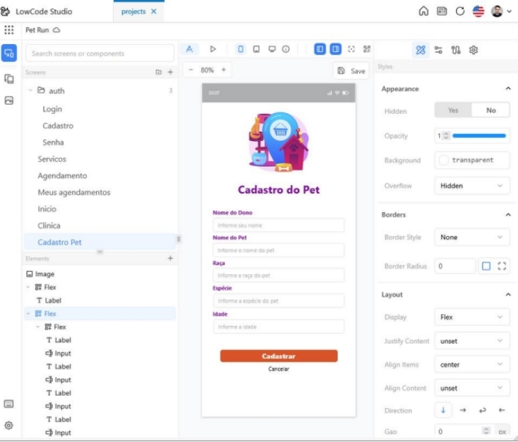
Task: Click the search screens or components field
Action: (100, 53)
